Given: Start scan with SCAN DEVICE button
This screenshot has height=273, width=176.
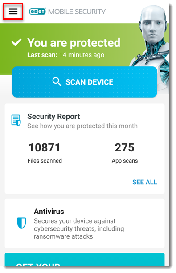Looking at the screenshot, I should pos(85,82).
